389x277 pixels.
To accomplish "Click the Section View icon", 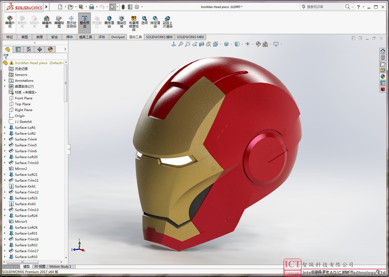I will (x=202, y=44).
